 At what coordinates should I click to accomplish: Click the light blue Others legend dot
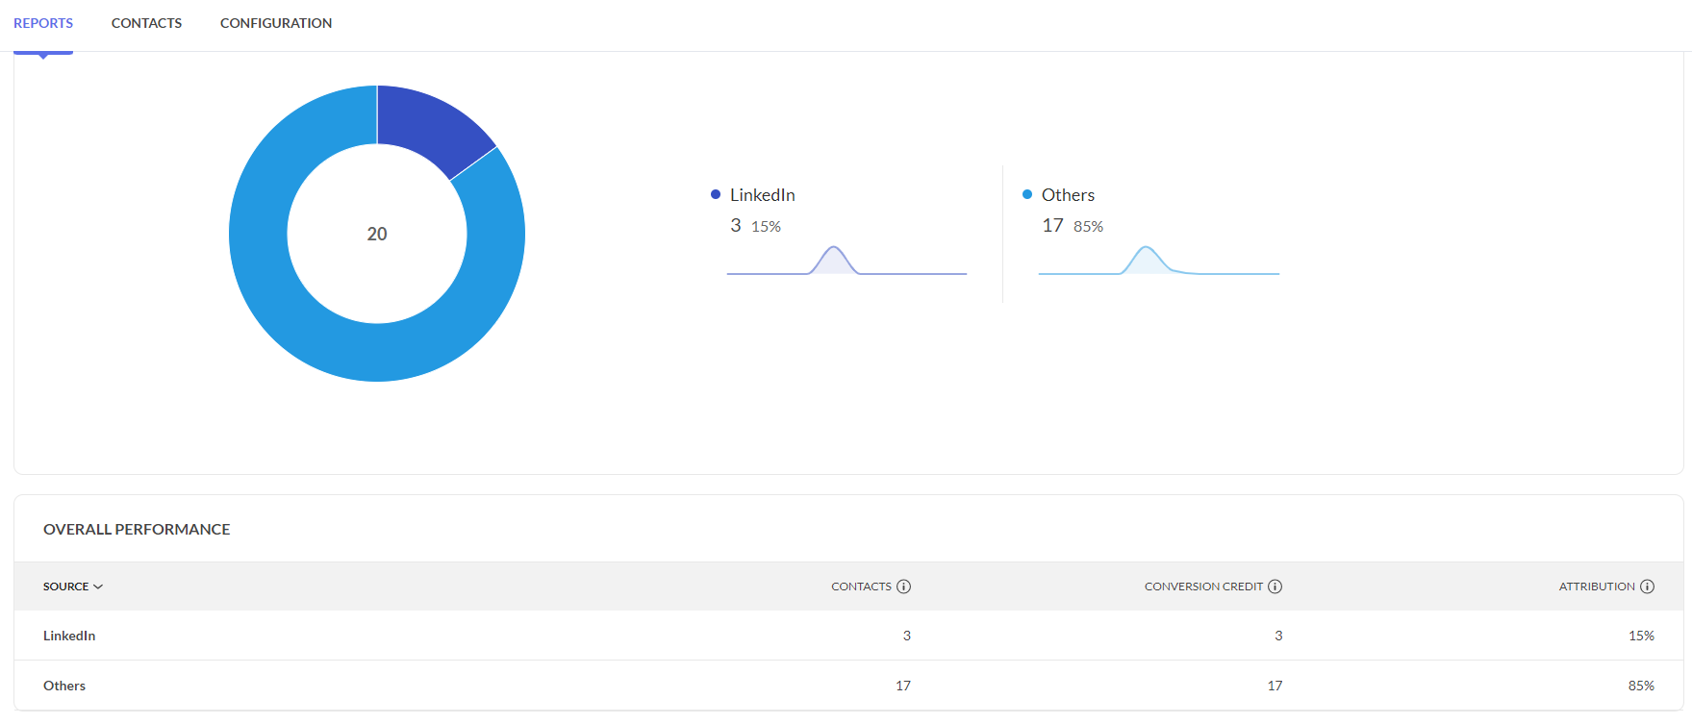point(1027,194)
